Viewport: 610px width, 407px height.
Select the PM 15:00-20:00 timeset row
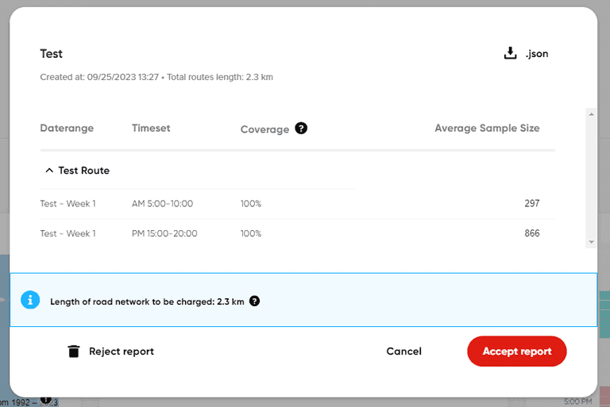(x=164, y=234)
